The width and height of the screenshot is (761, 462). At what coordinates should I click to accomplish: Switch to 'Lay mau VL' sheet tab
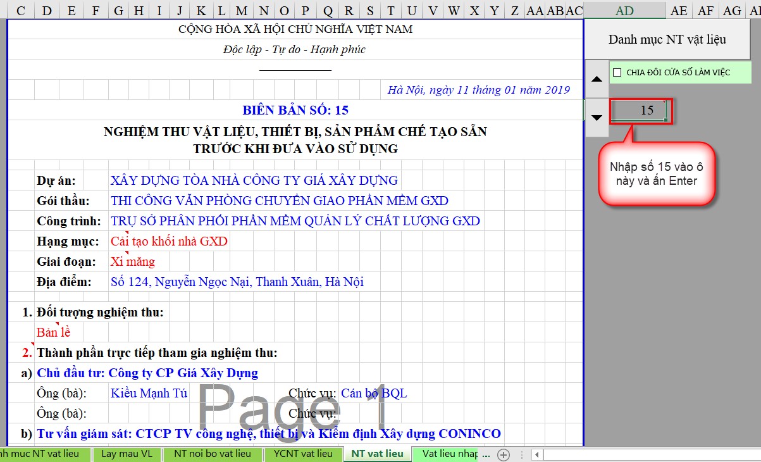(127, 454)
